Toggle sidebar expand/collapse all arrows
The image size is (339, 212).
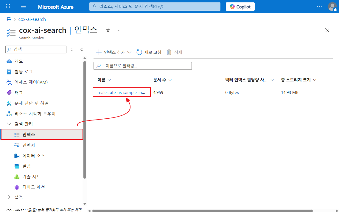tap(72, 49)
